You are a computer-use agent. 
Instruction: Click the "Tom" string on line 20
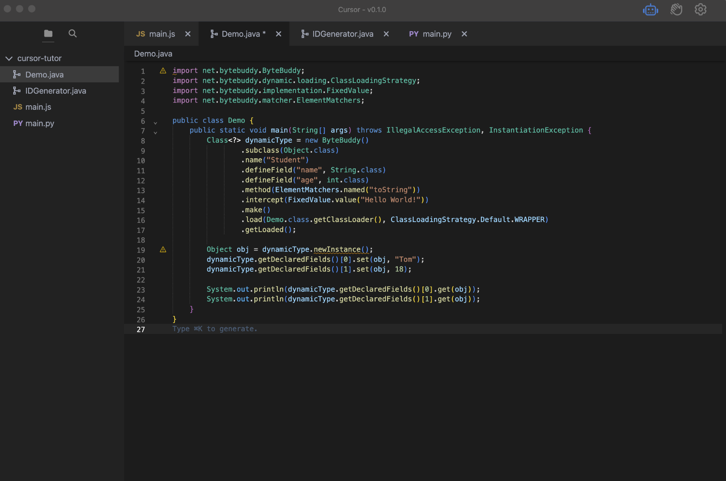point(406,259)
